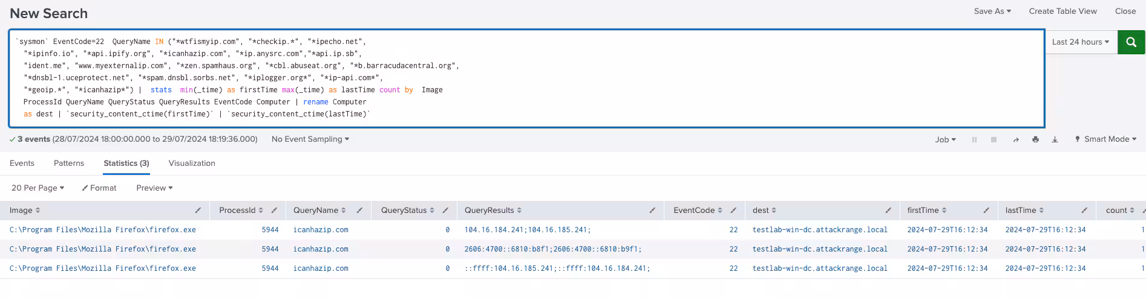The width and height of the screenshot is (1146, 298).
Task: Open the Visualization tab
Action: tap(192, 163)
